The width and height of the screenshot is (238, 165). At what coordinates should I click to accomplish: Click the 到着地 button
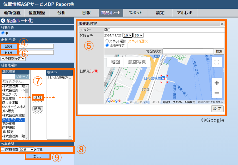tap(9, 53)
